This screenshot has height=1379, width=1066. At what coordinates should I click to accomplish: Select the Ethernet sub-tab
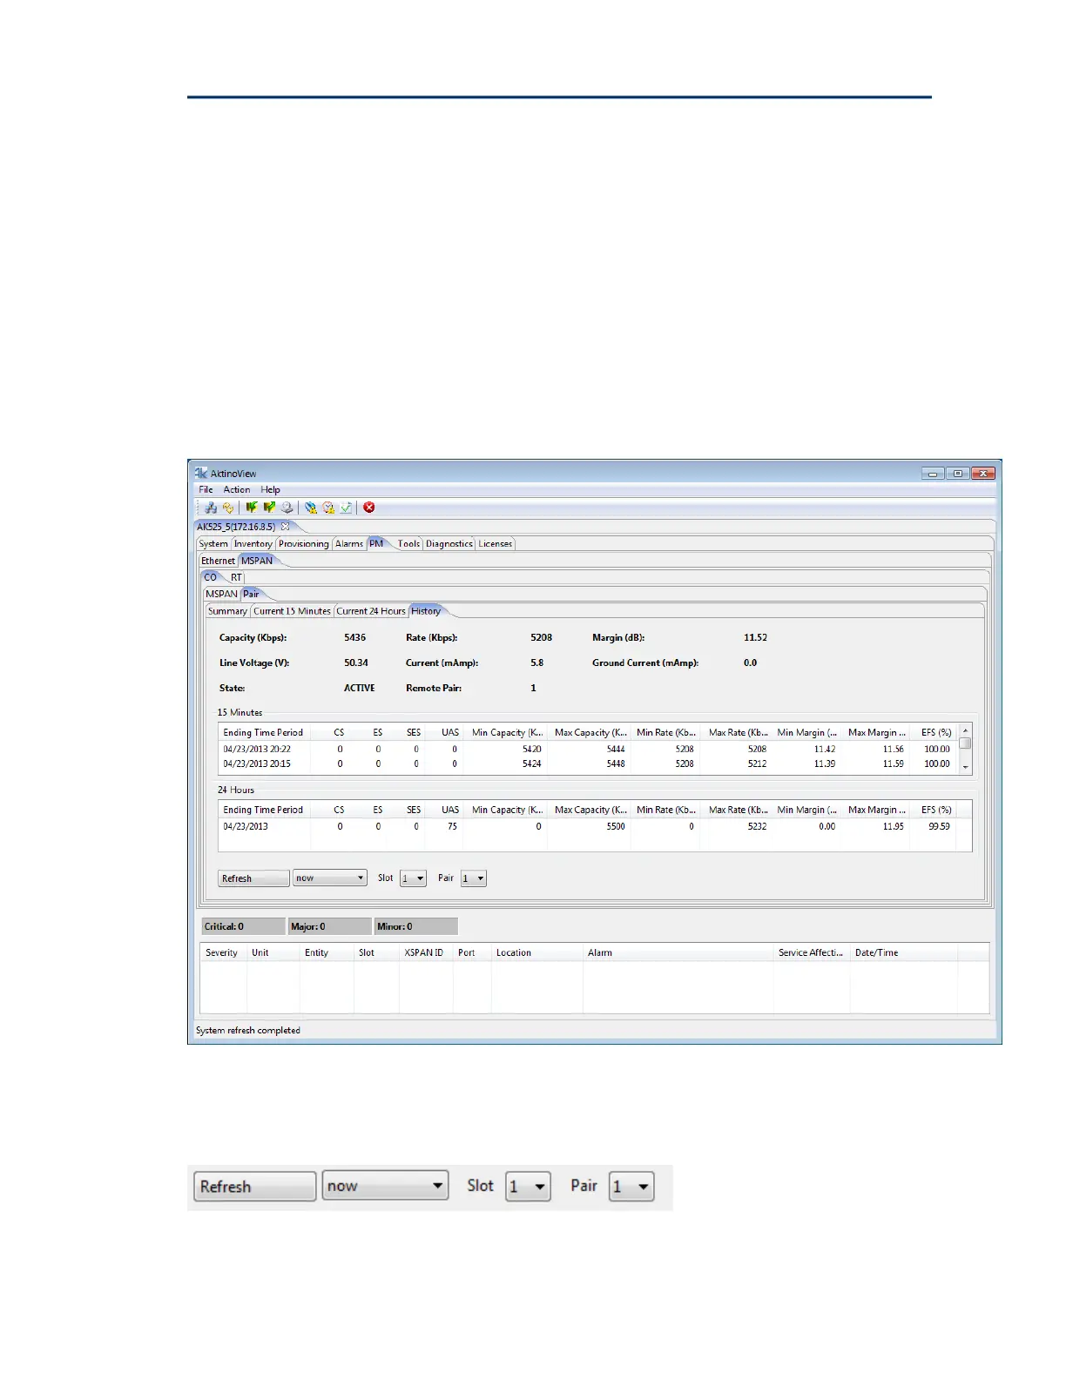click(x=219, y=561)
